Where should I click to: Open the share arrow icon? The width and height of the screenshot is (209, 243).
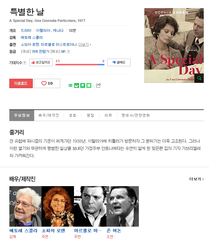[x=99, y=85]
